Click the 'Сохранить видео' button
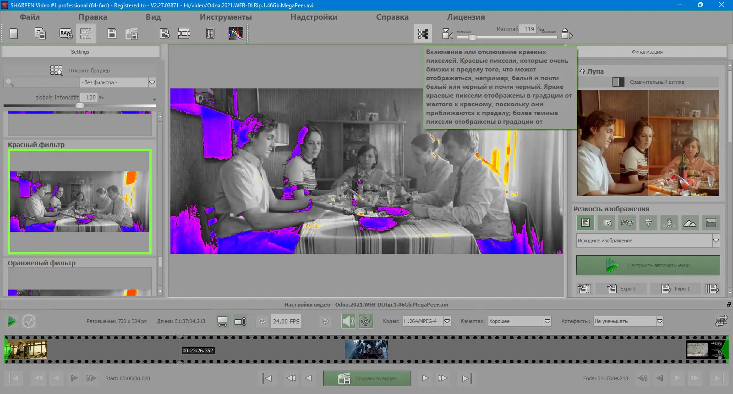This screenshot has width=733, height=394. click(367, 378)
